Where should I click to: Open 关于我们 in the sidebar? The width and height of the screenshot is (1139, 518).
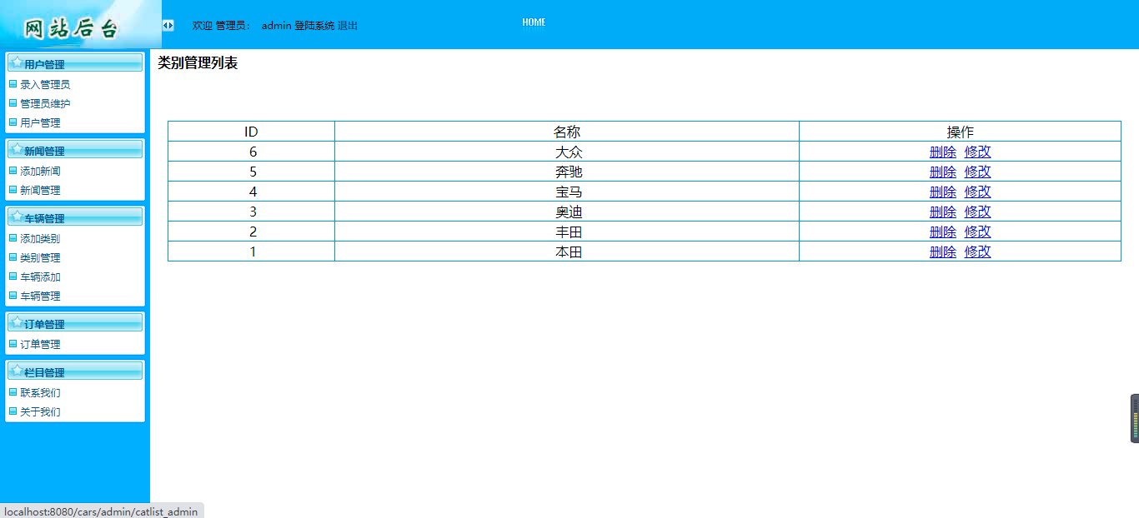pos(40,412)
